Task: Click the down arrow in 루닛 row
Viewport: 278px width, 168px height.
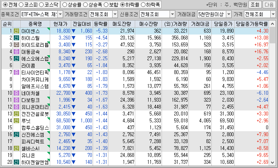Action: [74, 121]
